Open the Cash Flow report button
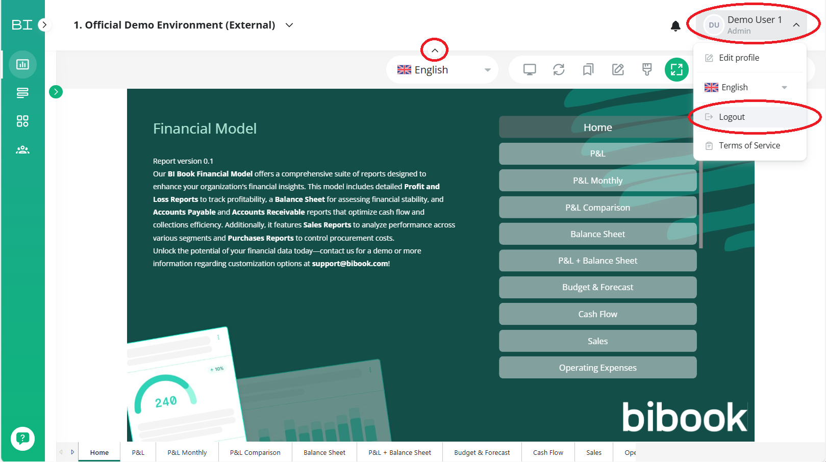826x462 pixels. 597,314
